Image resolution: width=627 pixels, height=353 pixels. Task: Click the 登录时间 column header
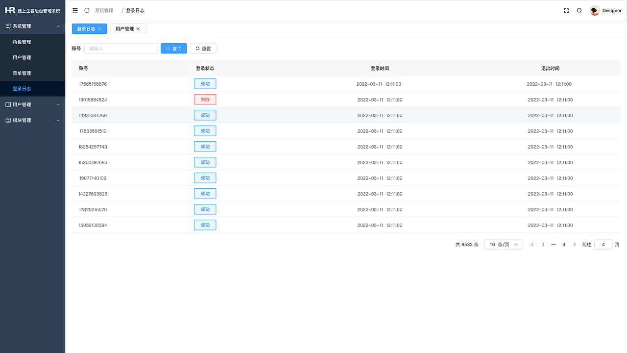point(380,68)
